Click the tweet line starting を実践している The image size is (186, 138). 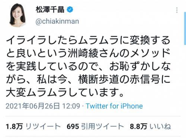88,66
